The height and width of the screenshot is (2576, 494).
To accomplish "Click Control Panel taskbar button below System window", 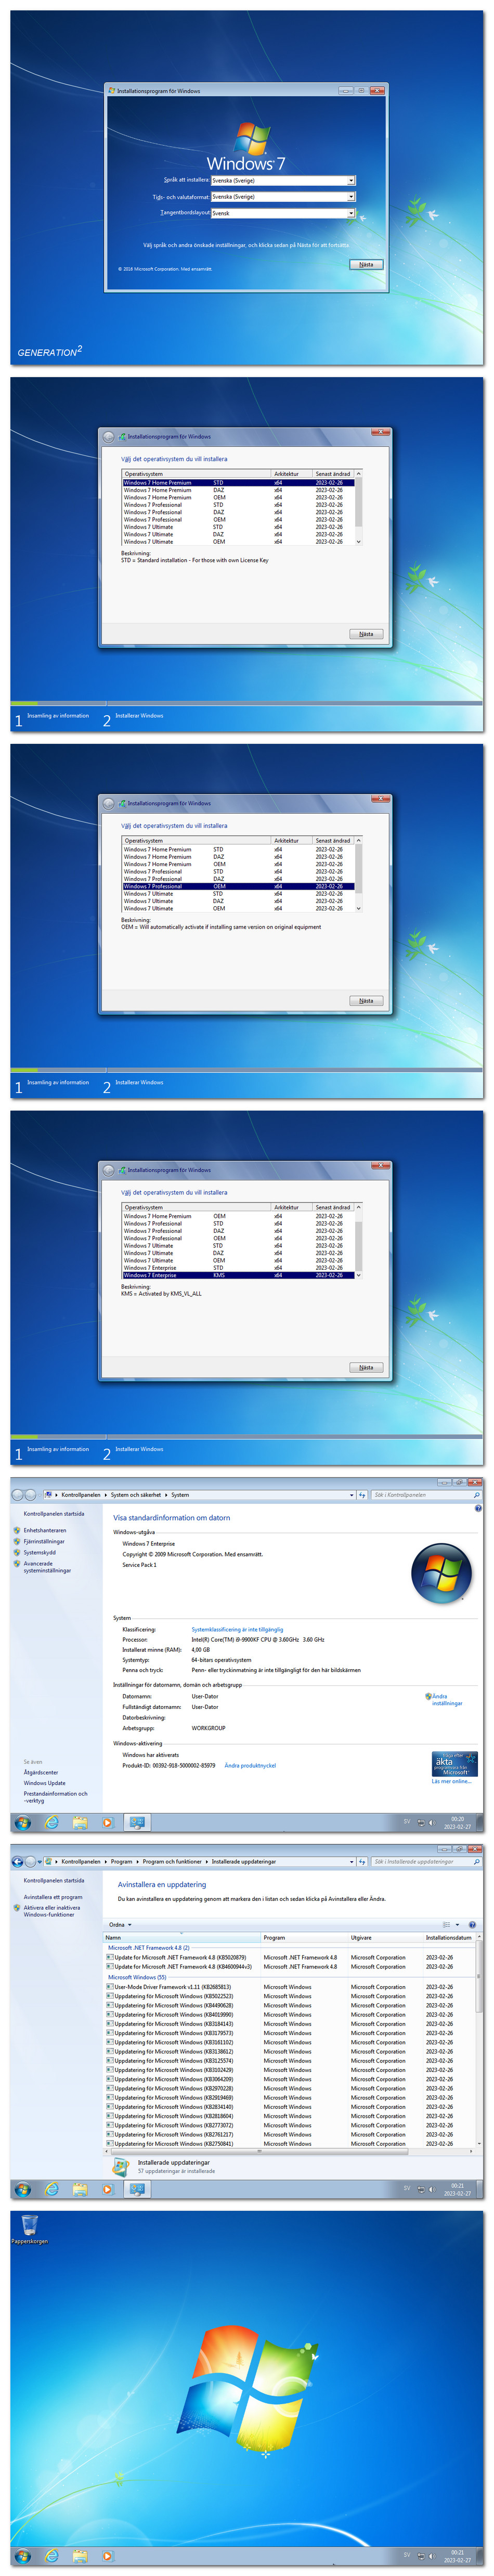I will pyautogui.click(x=137, y=1822).
